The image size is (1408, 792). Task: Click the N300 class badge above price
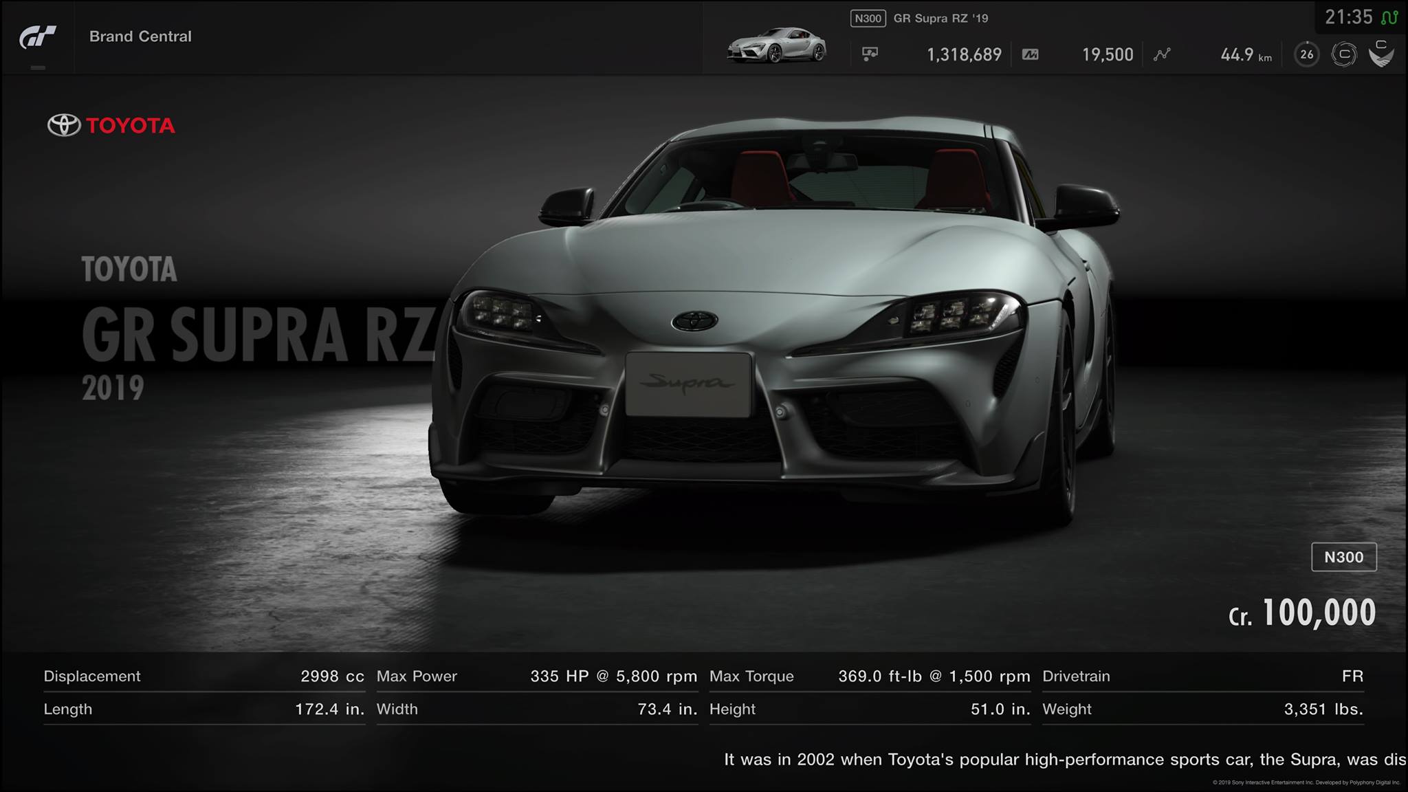tap(1343, 557)
